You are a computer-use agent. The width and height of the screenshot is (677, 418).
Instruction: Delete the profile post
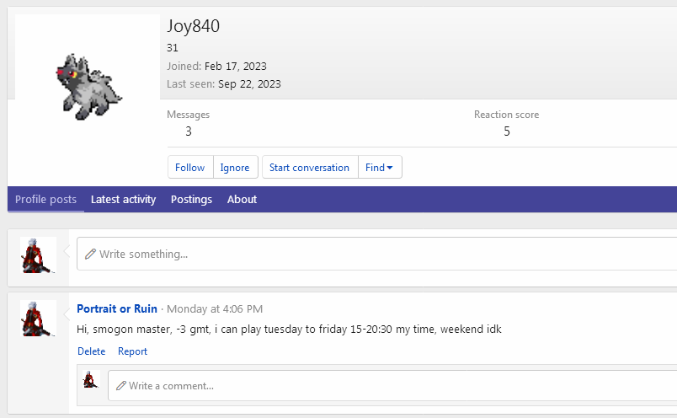pyautogui.click(x=92, y=351)
